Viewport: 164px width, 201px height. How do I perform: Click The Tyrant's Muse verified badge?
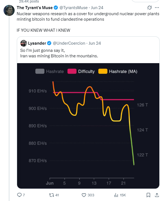(x=56, y=8)
